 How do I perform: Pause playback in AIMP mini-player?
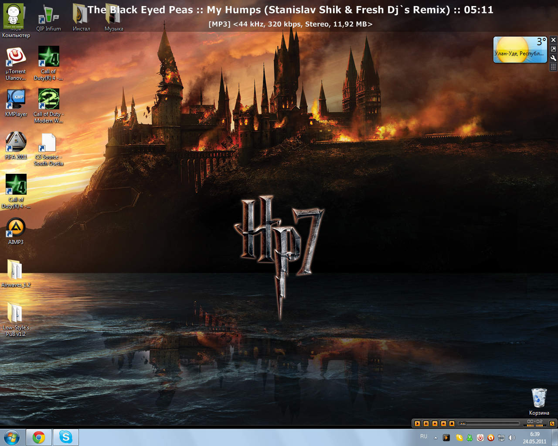[x=425, y=423]
